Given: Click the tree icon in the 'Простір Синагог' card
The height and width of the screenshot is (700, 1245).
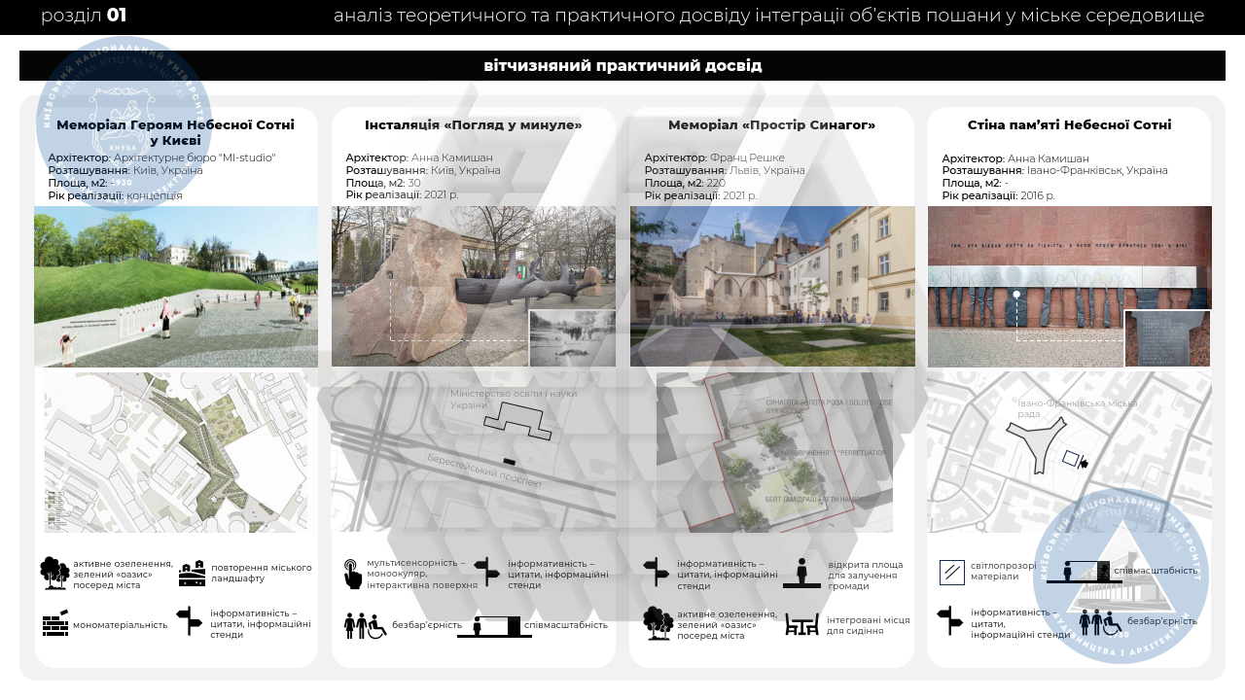Looking at the screenshot, I should click(658, 622).
